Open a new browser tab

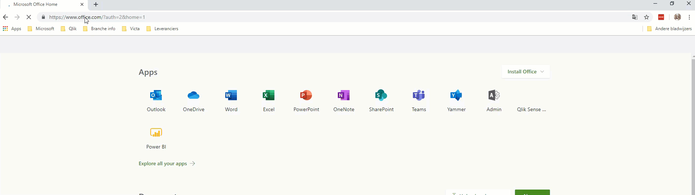(x=96, y=4)
